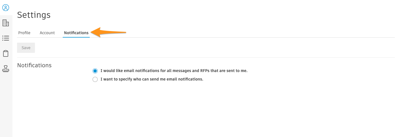398x137 pixels.
Task: Click the label about all messages and RFPs
Action: (x=174, y=71)
